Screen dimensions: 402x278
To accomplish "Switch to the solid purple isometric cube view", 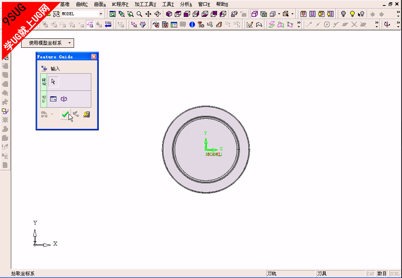I will click(x=169, y=14).
